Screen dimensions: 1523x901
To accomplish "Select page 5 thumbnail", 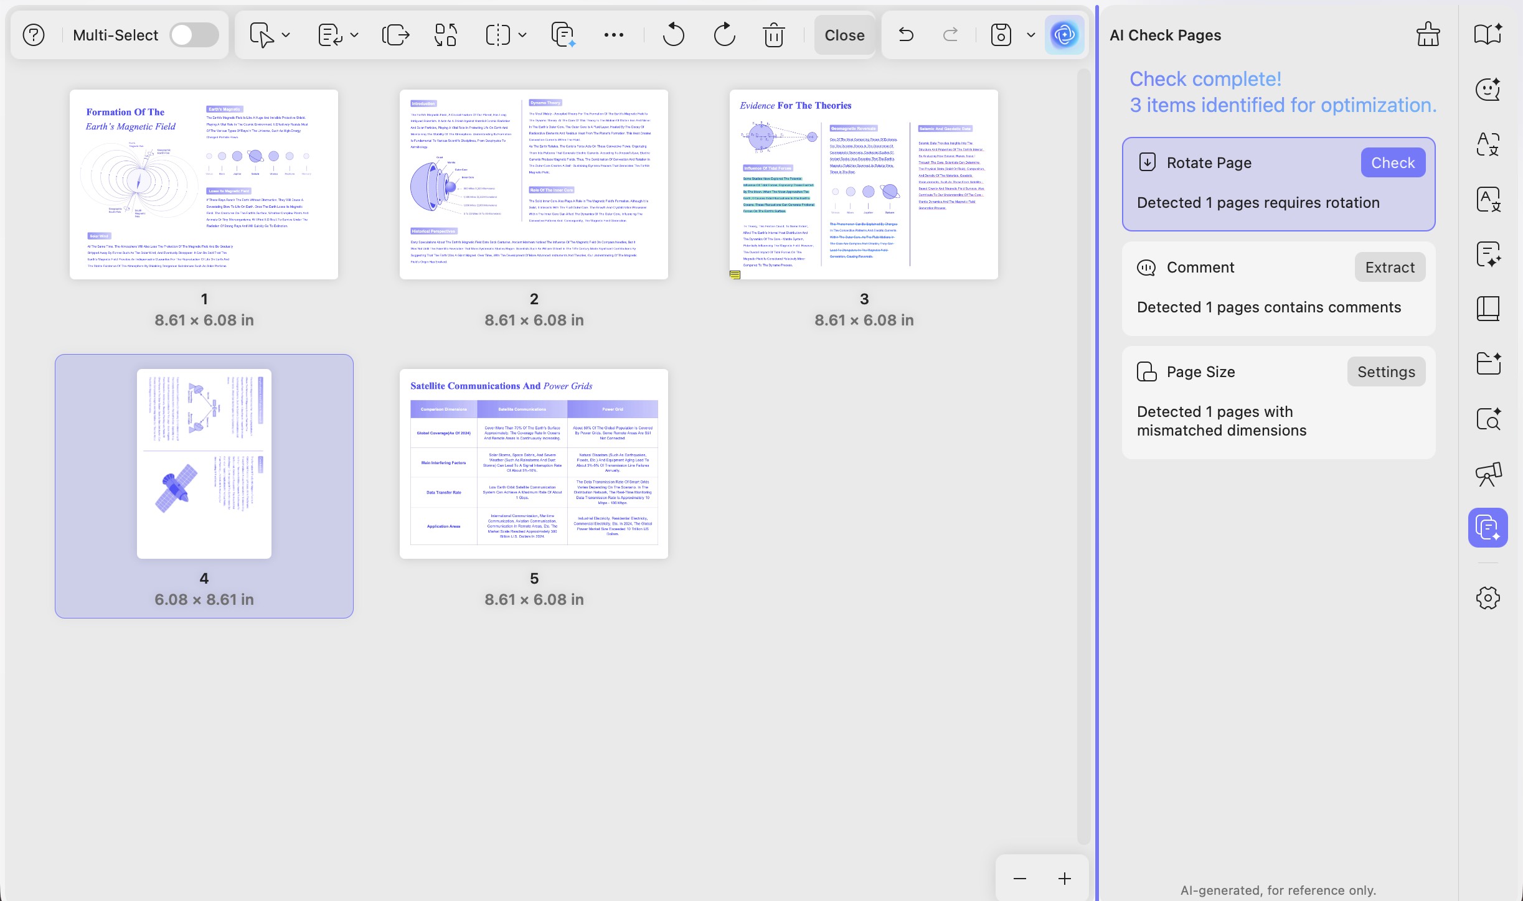I will pos(534,464).
